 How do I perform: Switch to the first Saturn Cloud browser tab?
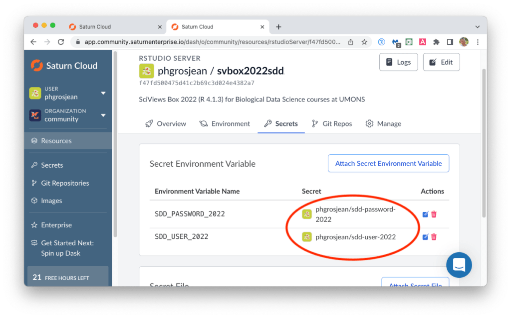tap(116, 27)
